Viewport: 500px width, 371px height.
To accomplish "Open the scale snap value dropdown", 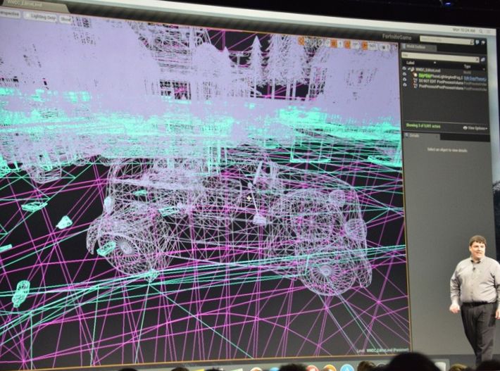I will [x=373, y=46].
